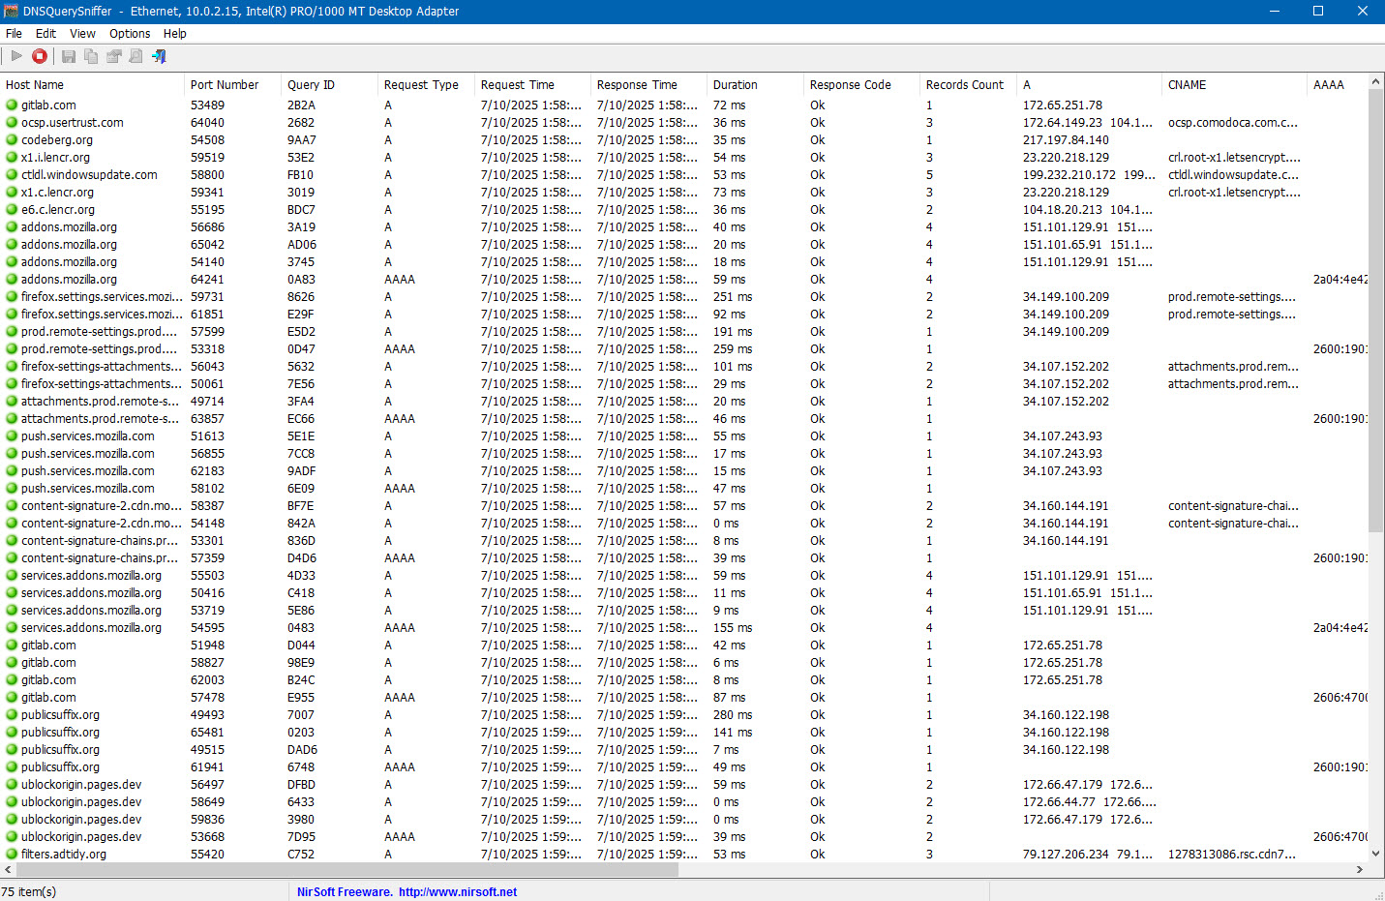Select the ocsp.usertrust.com row
Screen dimensions: 1385x901
click(x=73, y=123)
